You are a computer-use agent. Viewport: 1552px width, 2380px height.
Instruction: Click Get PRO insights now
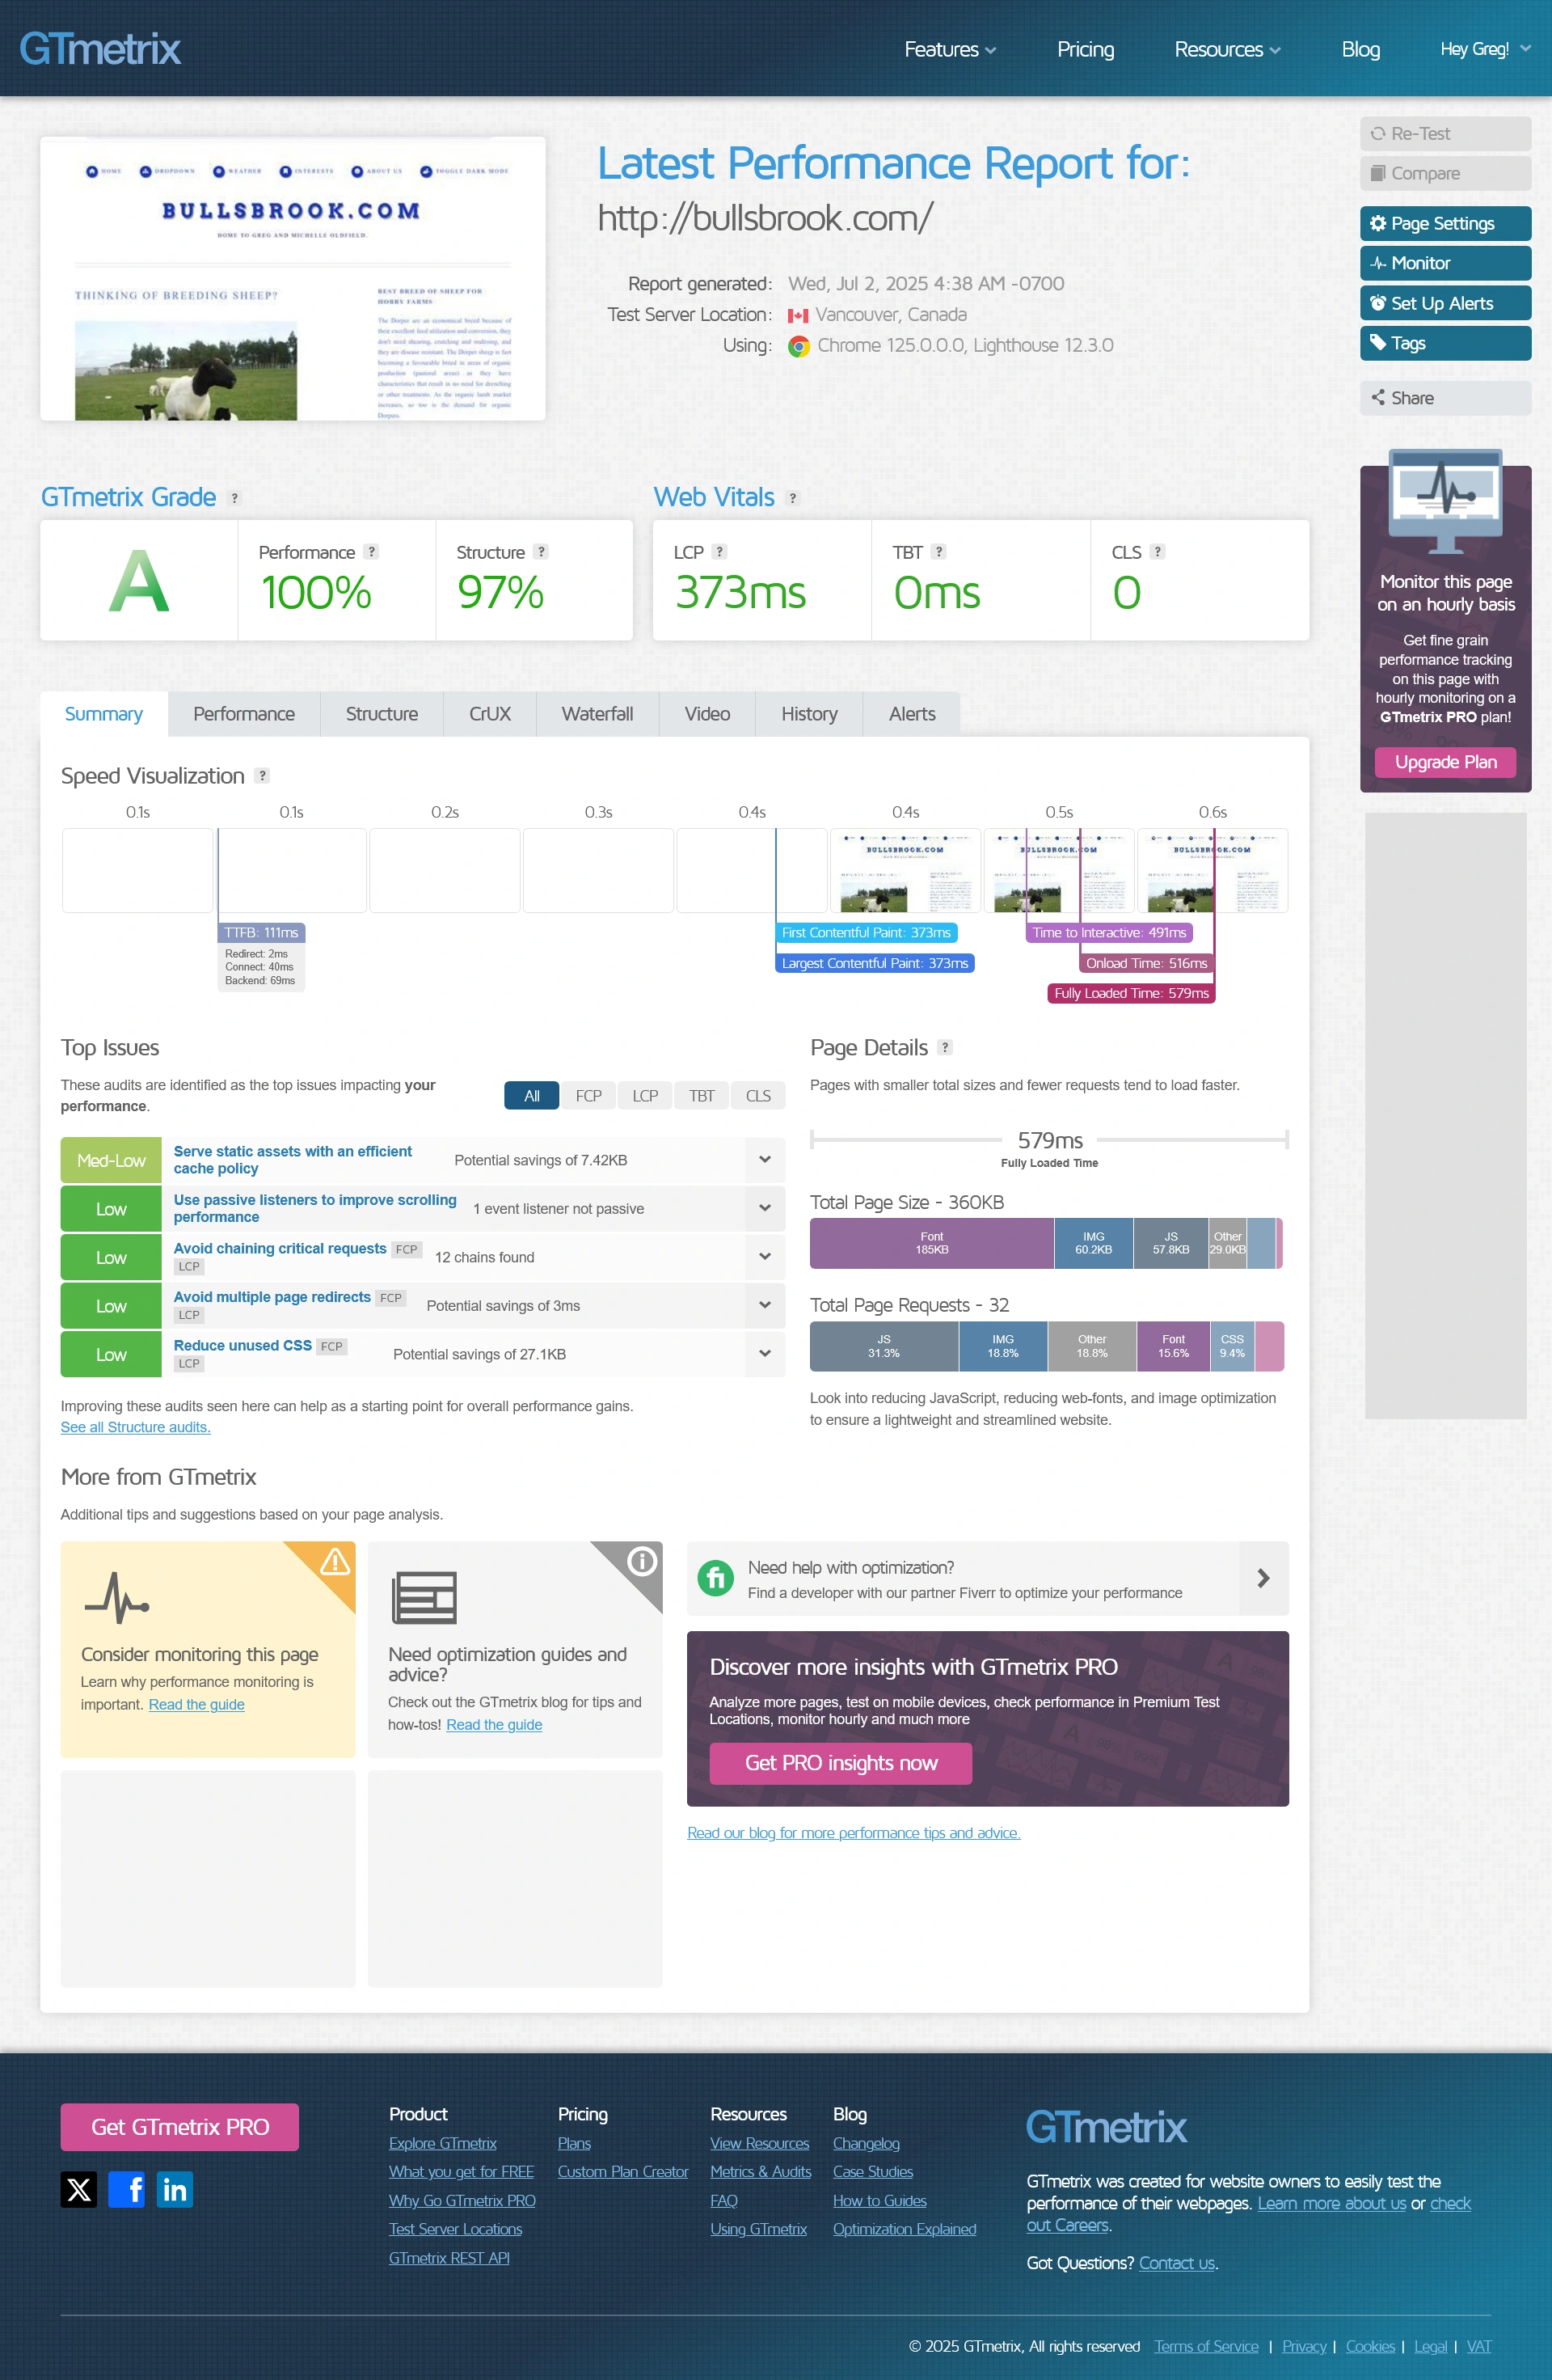point(841,1763)
